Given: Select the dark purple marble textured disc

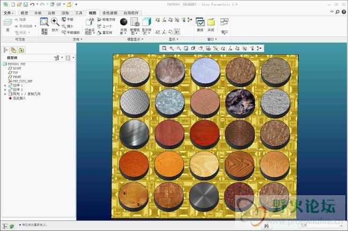Looking at the screenshot, I should click(x=240, y=103).
